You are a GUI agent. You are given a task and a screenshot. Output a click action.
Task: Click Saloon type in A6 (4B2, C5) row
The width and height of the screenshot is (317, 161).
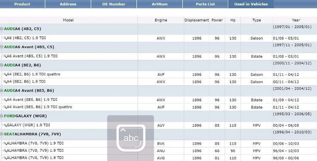(x=256, y=38)
